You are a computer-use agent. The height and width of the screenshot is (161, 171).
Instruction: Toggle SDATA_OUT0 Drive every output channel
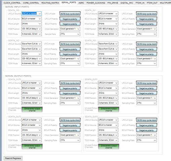click(x=32, y=110)
